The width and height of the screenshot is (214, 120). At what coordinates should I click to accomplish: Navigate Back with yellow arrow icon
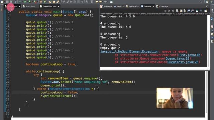pos(100,2)
